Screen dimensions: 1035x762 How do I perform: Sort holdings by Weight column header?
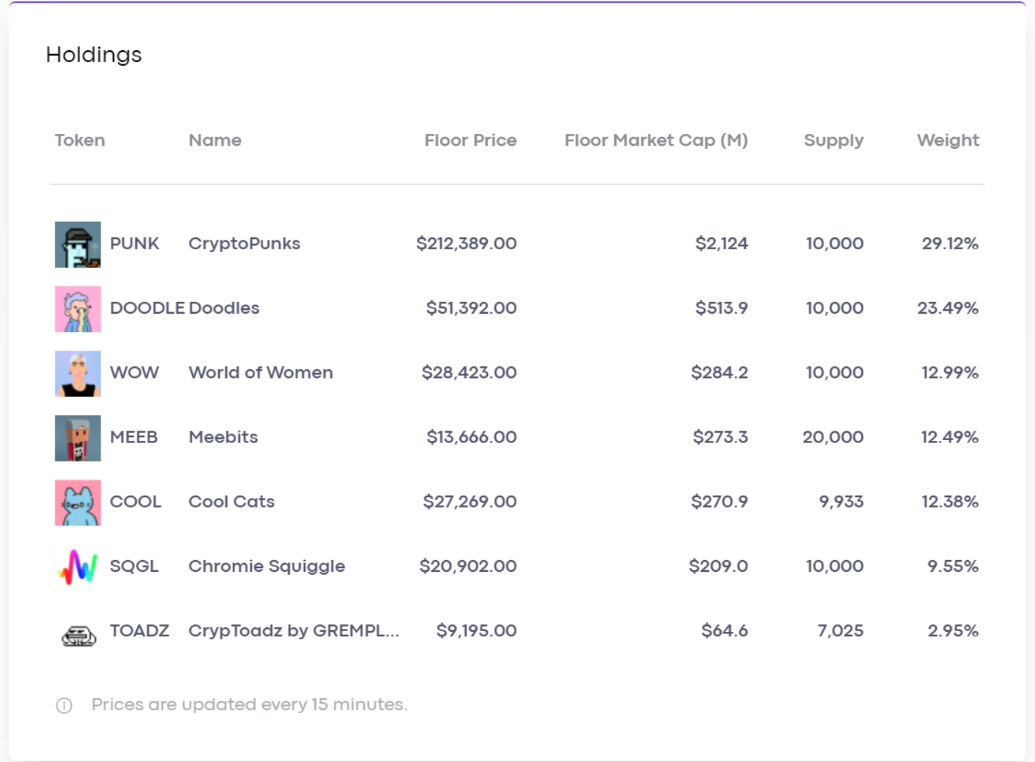pos(948,141)
